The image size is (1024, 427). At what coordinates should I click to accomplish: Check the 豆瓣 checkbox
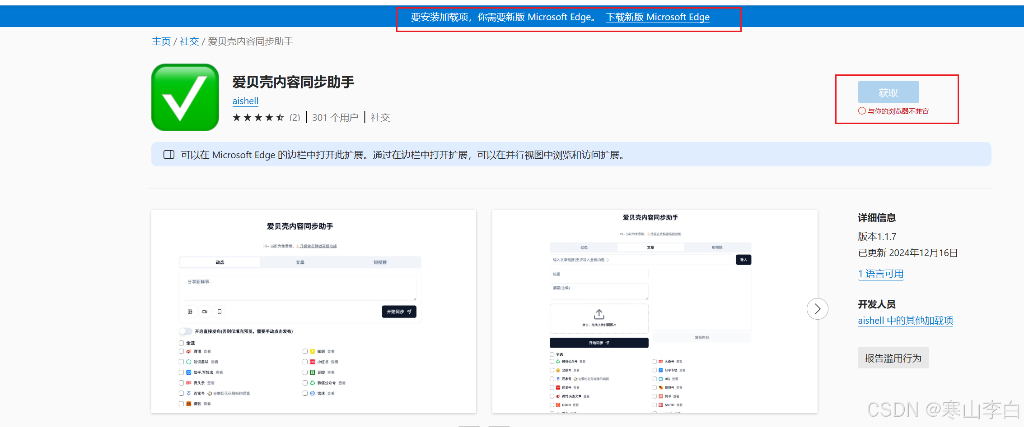tap(305, 372)
